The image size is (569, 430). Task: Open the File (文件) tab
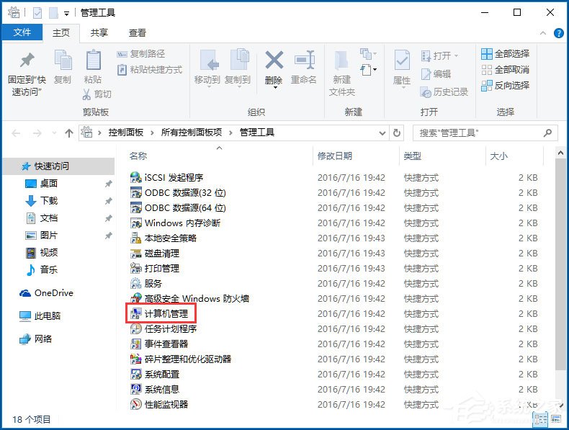coord(22,32)
